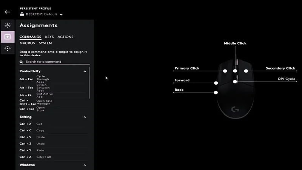Screen dimensions: 302x170
Task: Open the Sensitivity DPI icon in sidebar
Action: (x=8, y=48)
